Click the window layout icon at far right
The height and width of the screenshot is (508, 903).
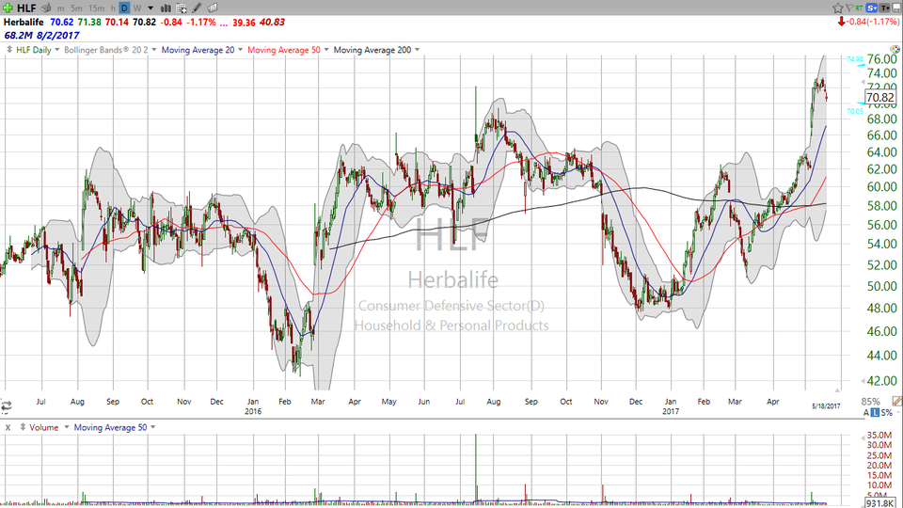click(x=896, y=8)
